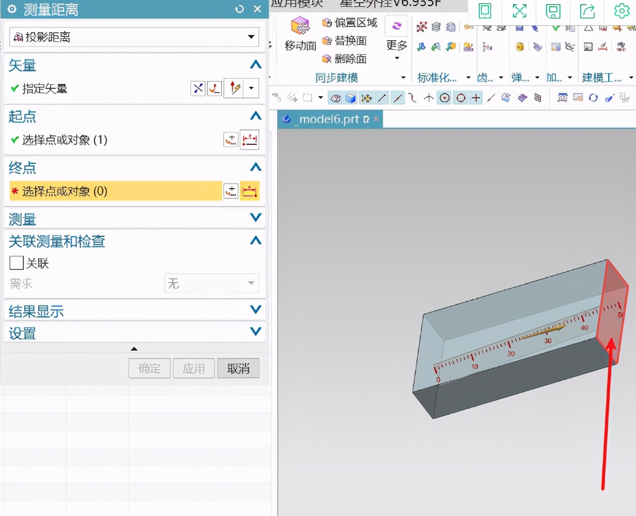Click the golden vector arrow handle on model
This screenshot has width=636, height=516.
point(544,331)
